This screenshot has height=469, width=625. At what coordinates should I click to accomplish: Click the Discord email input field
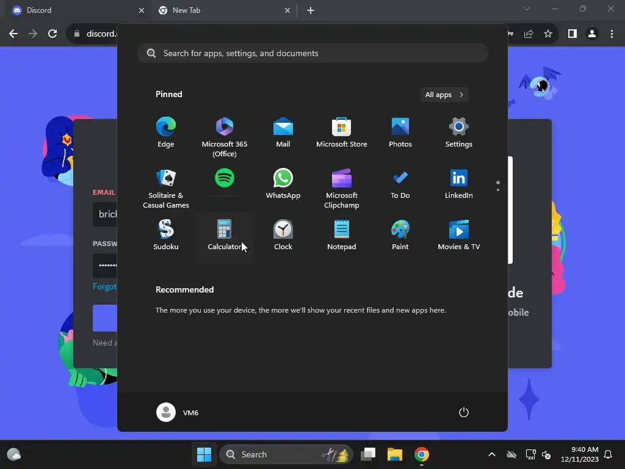tap(105, 214)
